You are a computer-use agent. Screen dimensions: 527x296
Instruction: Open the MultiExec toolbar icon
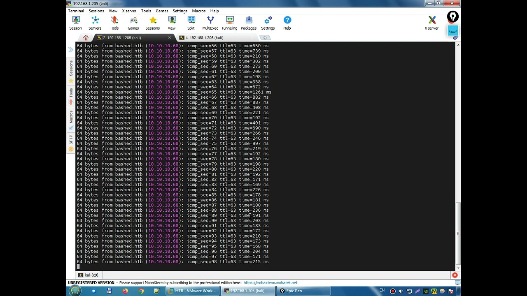coord(210,23)
